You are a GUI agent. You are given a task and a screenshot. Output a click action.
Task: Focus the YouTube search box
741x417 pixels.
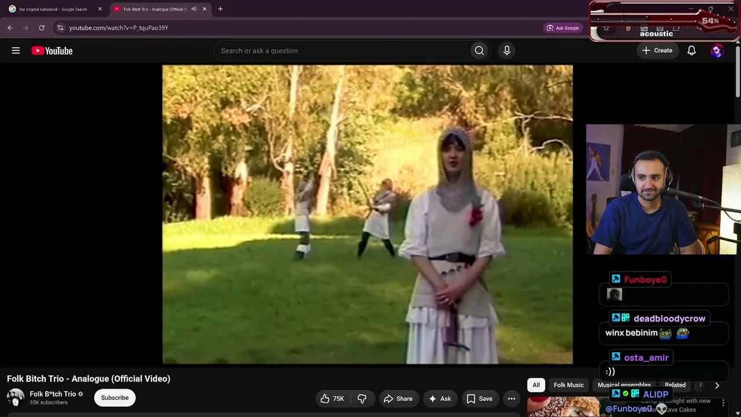[342, 50]
